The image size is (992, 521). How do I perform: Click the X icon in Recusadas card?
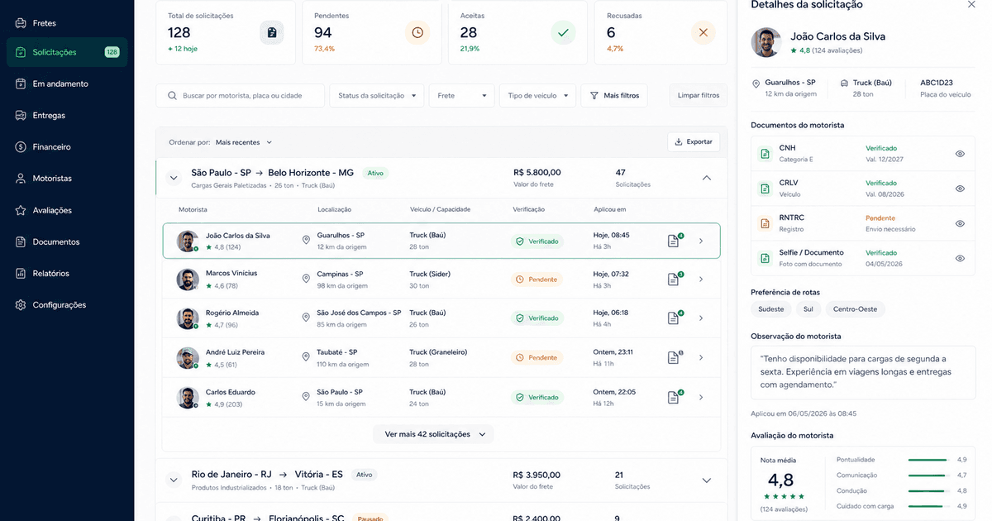click(703, 33)
